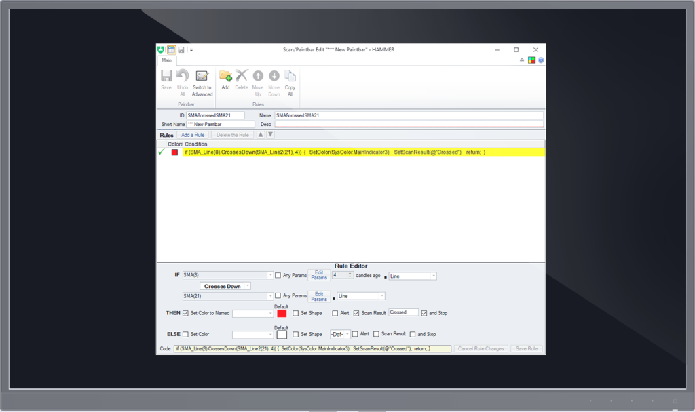The height and width of the screenshot is (412, 695).
Task: Enable ELSE Set Color checkbox
Action: tap(185, 335)
